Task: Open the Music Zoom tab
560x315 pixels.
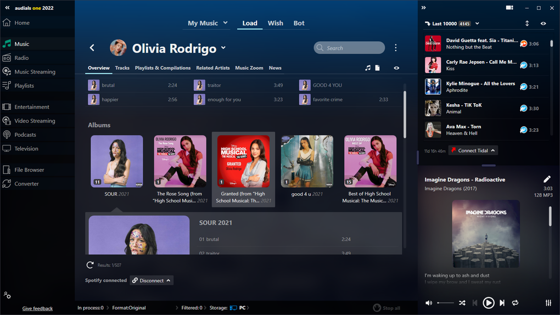Action: pyautogui.click(x=249, y=68)
